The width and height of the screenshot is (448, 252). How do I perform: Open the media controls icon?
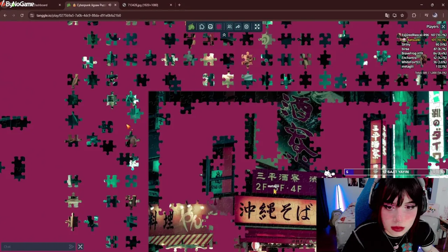pos(426,15)
